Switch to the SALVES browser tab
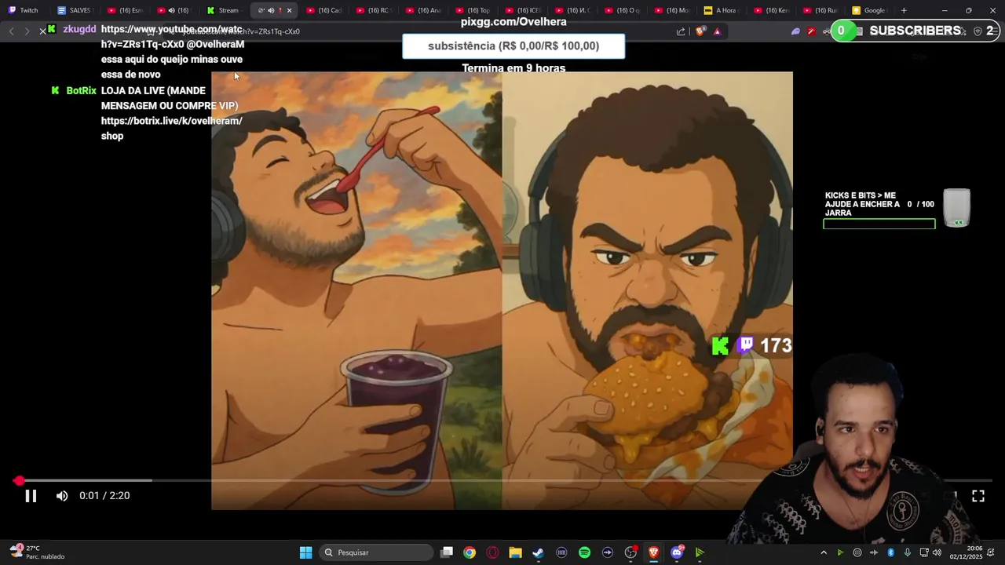Image resolution: width=1005 pixels, height=565 pixels. pyautogui.click(x=75, y=10)
